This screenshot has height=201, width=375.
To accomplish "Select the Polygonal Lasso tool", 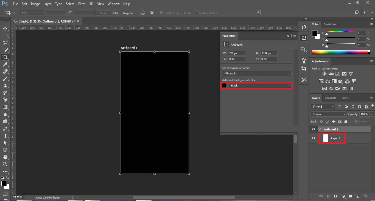I will (x=5, y=43).
